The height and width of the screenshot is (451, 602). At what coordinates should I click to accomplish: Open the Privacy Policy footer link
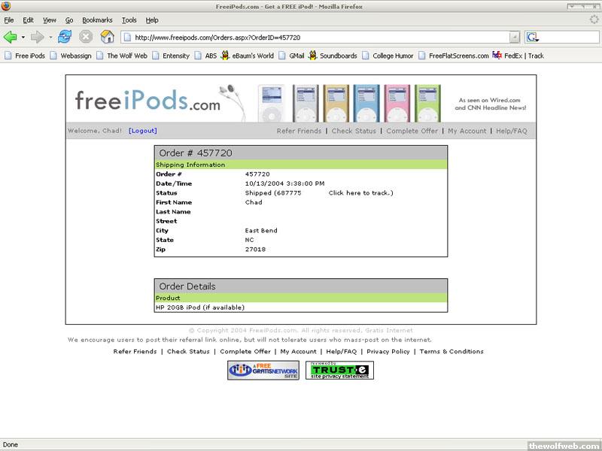point(388,352)
